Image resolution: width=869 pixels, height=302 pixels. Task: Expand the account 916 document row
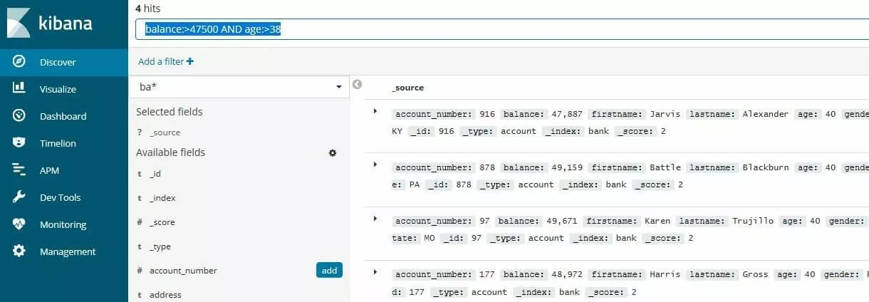click(375, 111)
